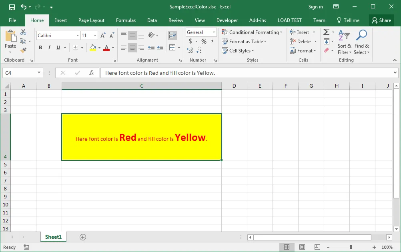Switch to the Page Layout tab
Screen dimensions: 401x252
point(91,20)
